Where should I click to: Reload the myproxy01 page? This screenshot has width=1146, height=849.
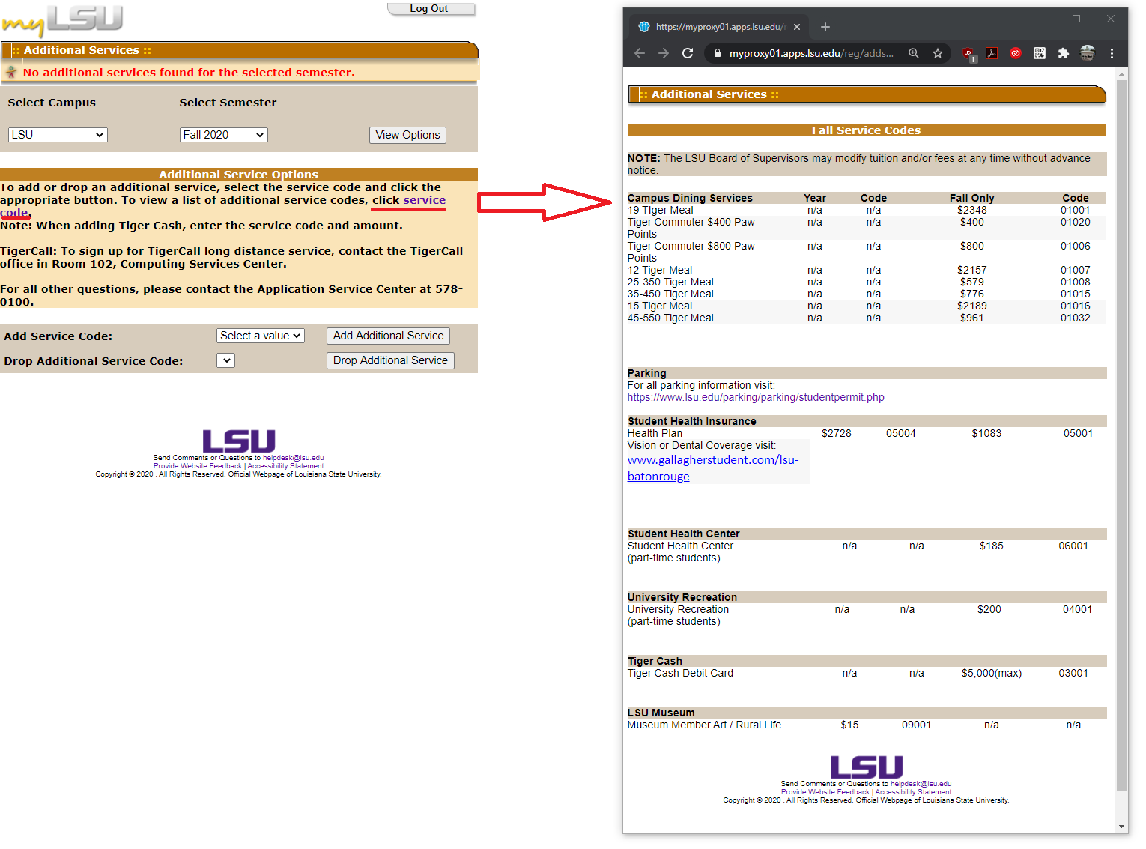click(x=688, y=53)
